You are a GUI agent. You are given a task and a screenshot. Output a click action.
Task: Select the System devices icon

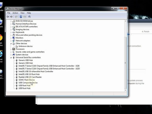14,55
